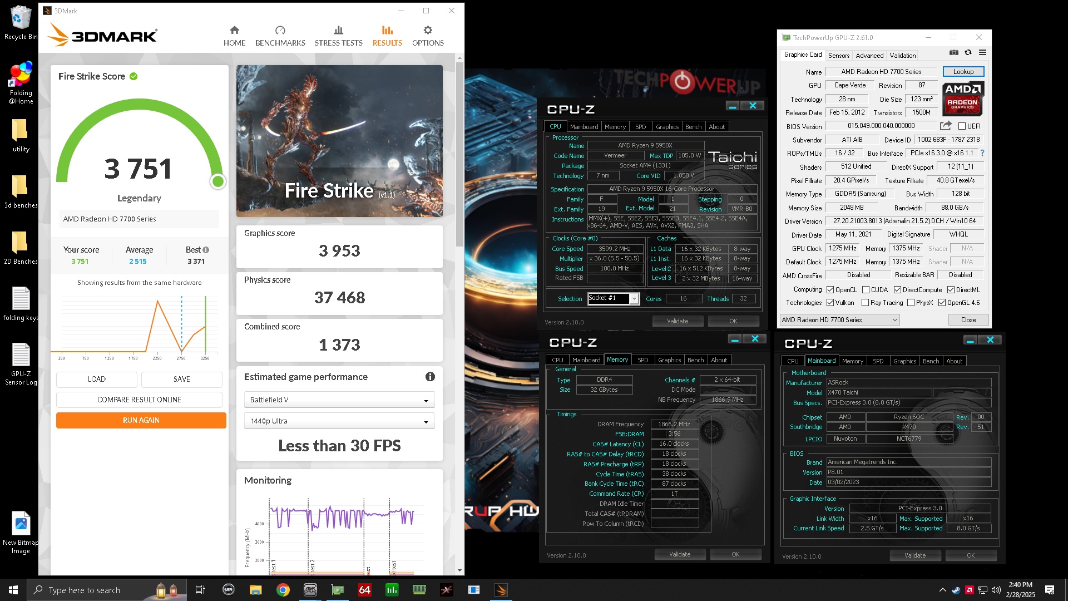Open the notification center icon
The height and width of the screenshot is (601, 1068).
1050,590
